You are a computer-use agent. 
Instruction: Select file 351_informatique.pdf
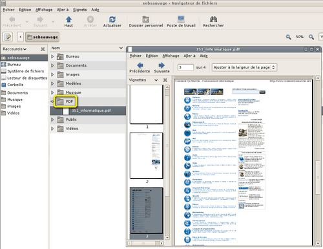[88, 111]
